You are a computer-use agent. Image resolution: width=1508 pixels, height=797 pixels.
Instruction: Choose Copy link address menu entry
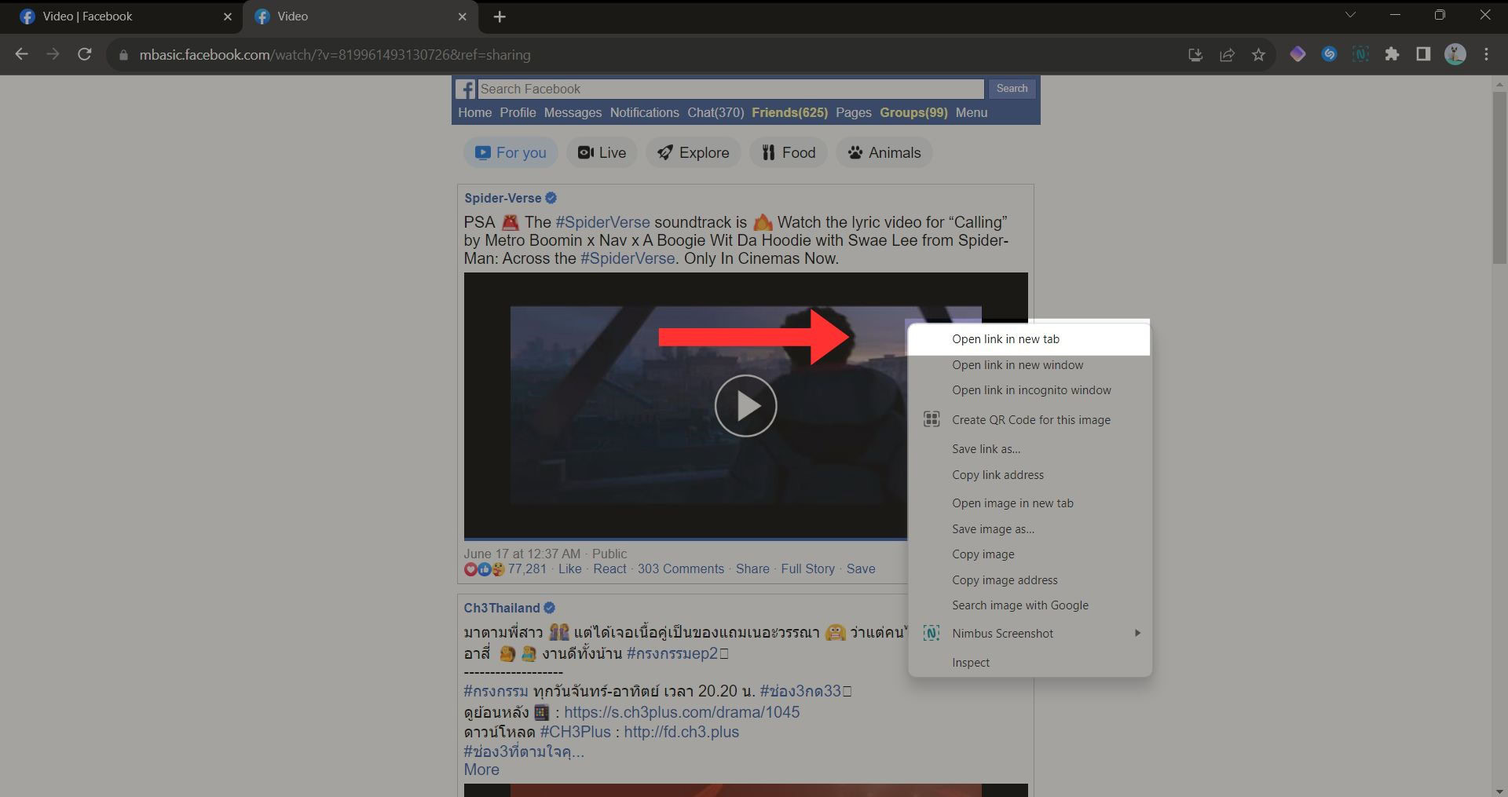coord(997,475)
